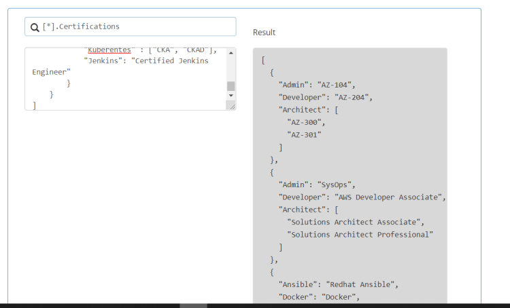Click the page's horizontal scrollbar thumb at the bottom

point(194,306)
